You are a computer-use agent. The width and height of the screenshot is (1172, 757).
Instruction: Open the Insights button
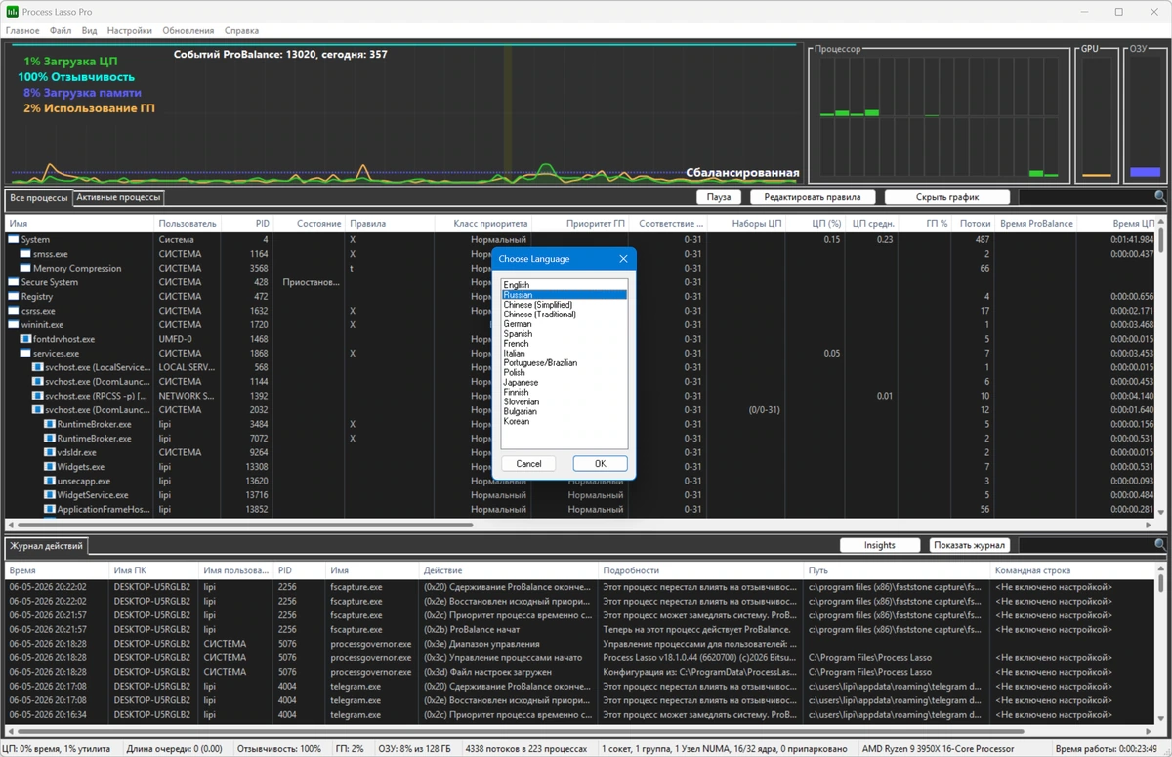[x=880, y=545]
